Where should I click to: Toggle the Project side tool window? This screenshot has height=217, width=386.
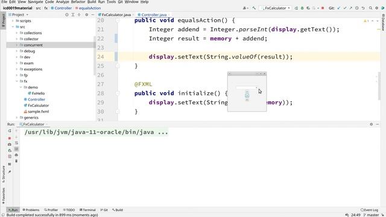click(x=3, y=20)
